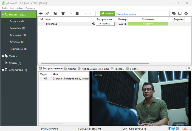Click the green Share button
This screenshot has height=131, width=192.
(x=107, y=13)
